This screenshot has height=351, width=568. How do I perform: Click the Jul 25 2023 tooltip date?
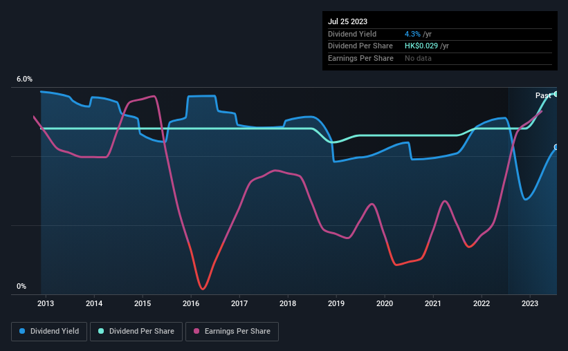click(347, 21)
